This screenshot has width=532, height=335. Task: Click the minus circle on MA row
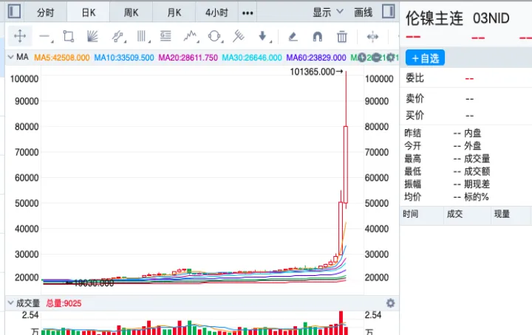(x=376, y=58)
